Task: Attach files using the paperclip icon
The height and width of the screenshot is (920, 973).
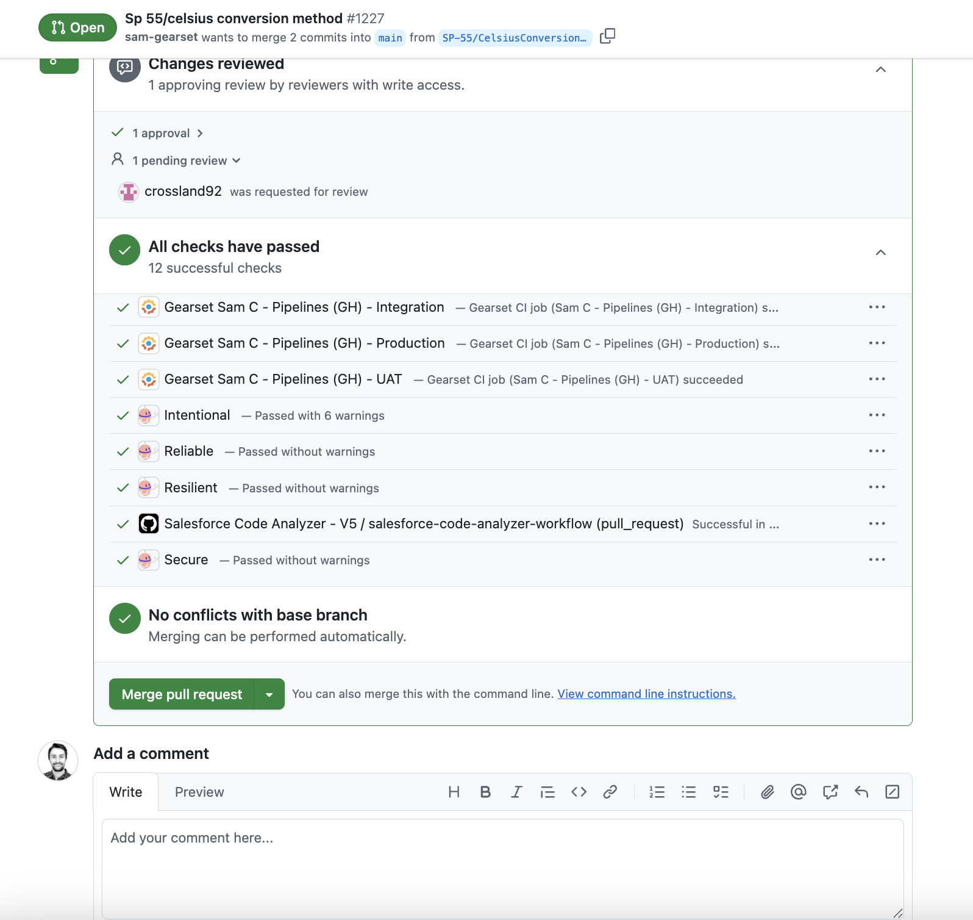Action: 767,792
